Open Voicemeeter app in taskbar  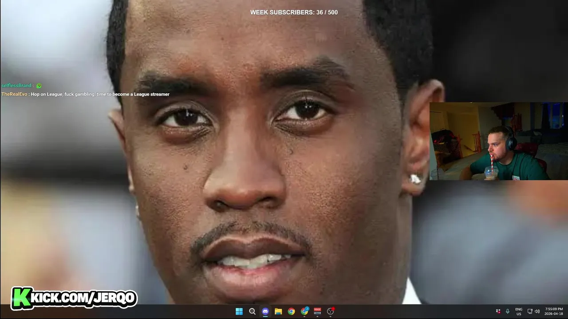317,311
